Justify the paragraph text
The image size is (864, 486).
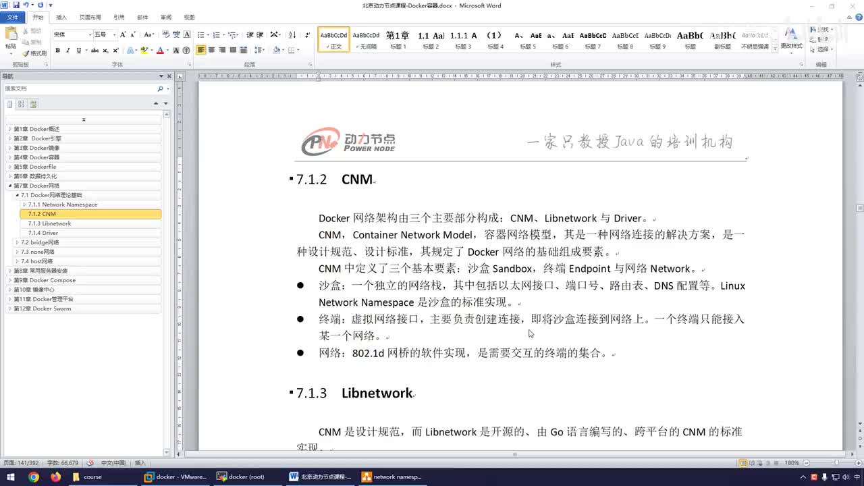pyautogui.click(x=233, y=51)
